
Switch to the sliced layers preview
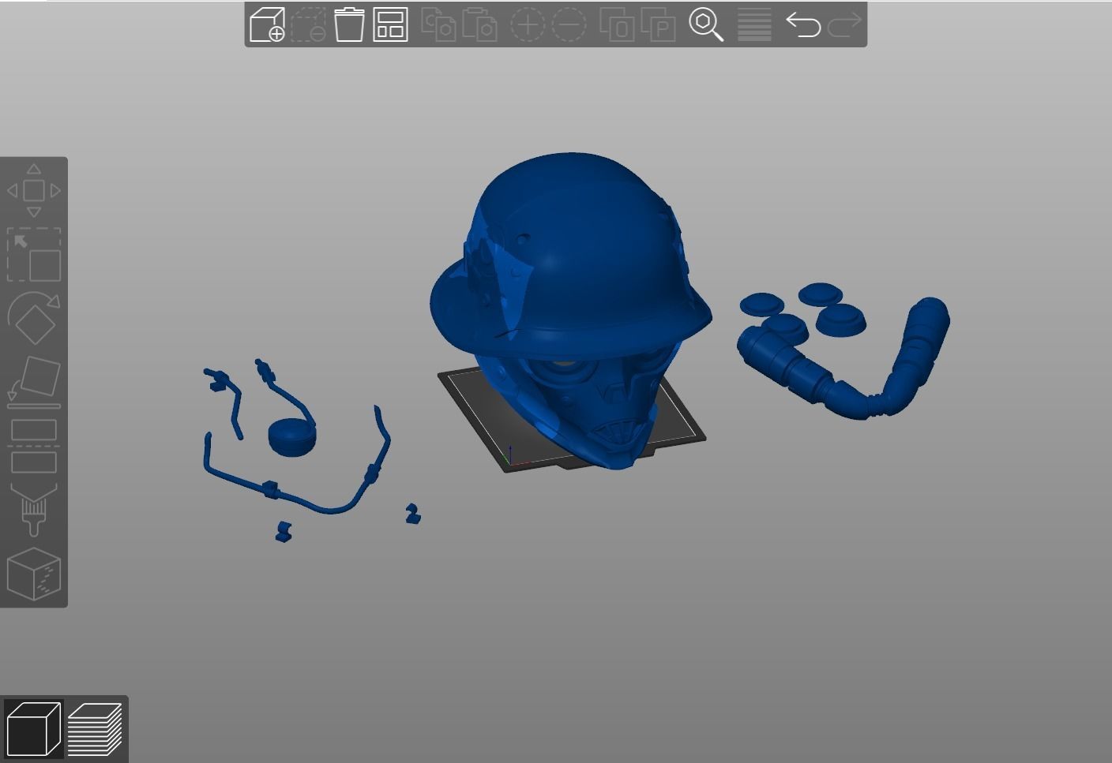coord(95,729)
